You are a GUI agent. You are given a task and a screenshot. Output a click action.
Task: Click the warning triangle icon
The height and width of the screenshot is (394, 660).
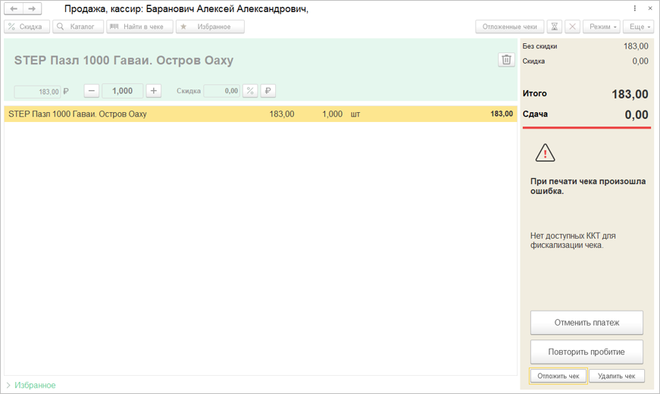click(545, 153)
